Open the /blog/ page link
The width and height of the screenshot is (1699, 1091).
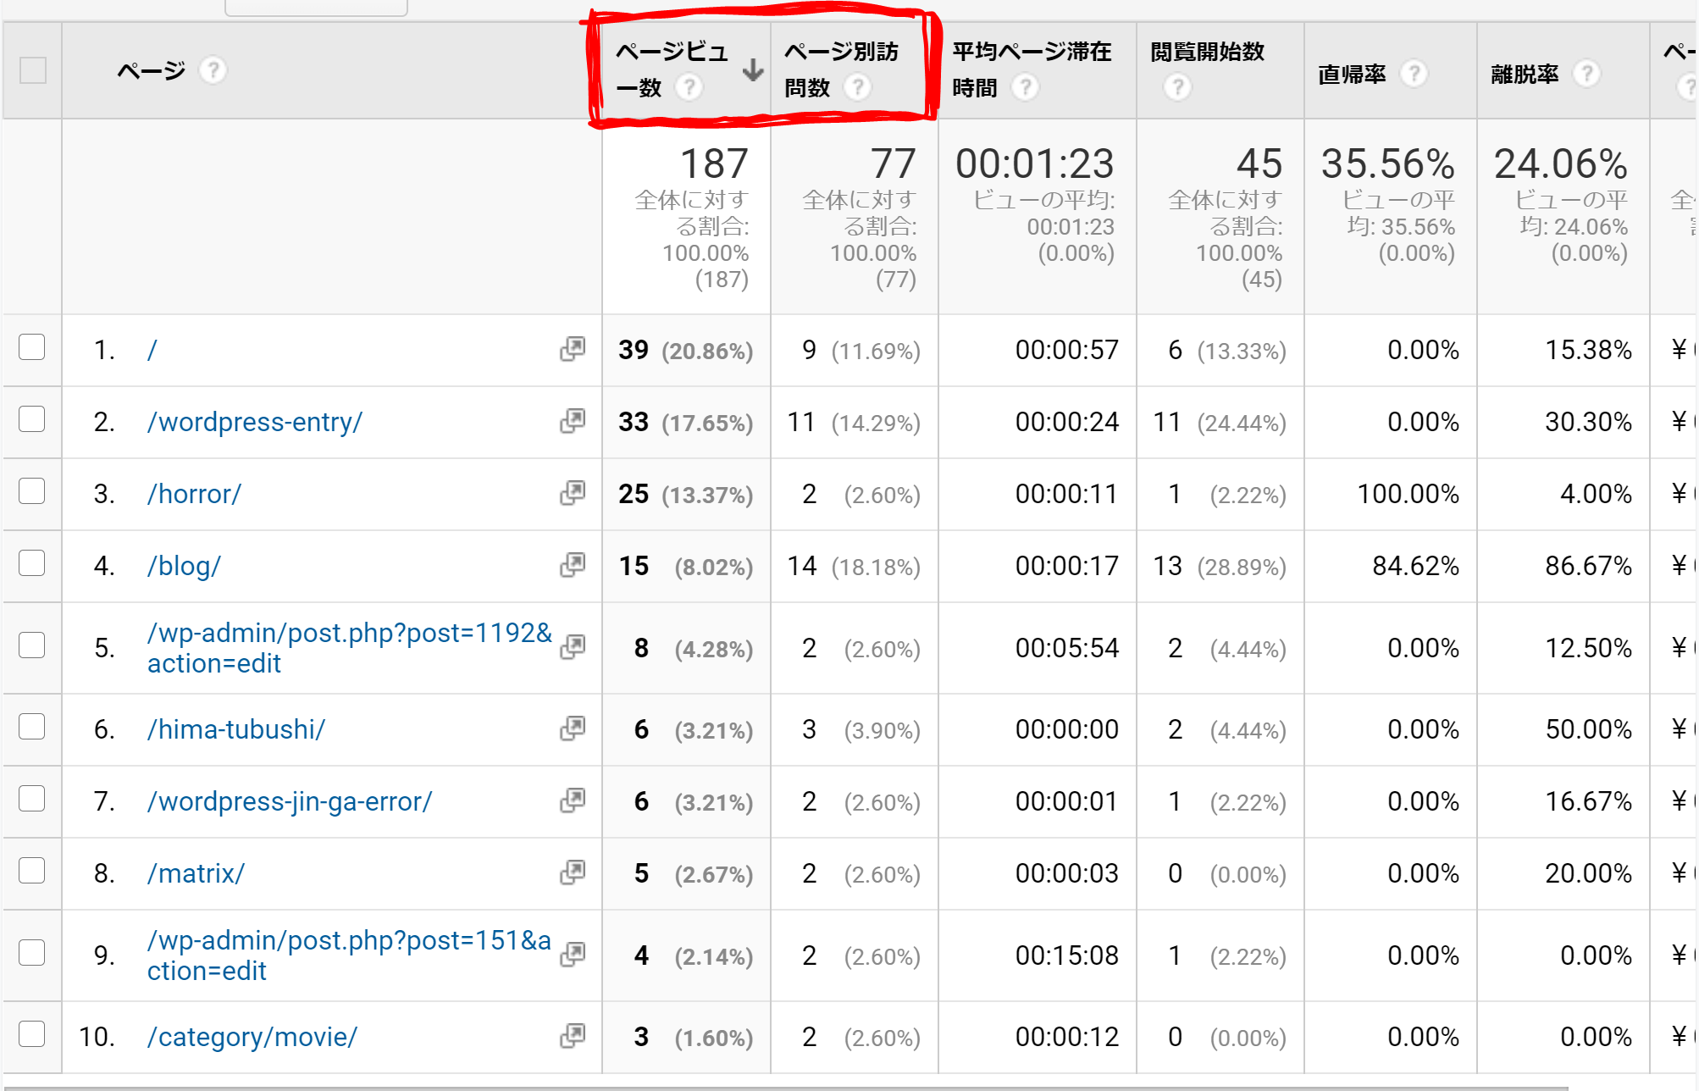tap(184, 566)
